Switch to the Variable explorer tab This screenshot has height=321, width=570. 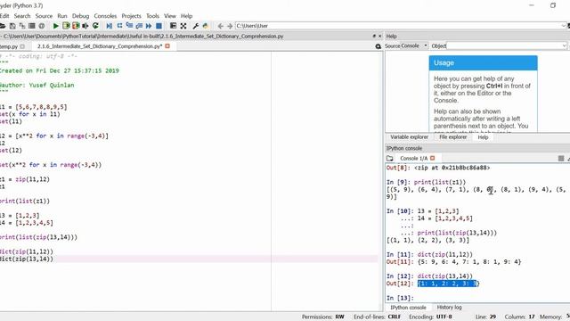click(x=410, y=137)
